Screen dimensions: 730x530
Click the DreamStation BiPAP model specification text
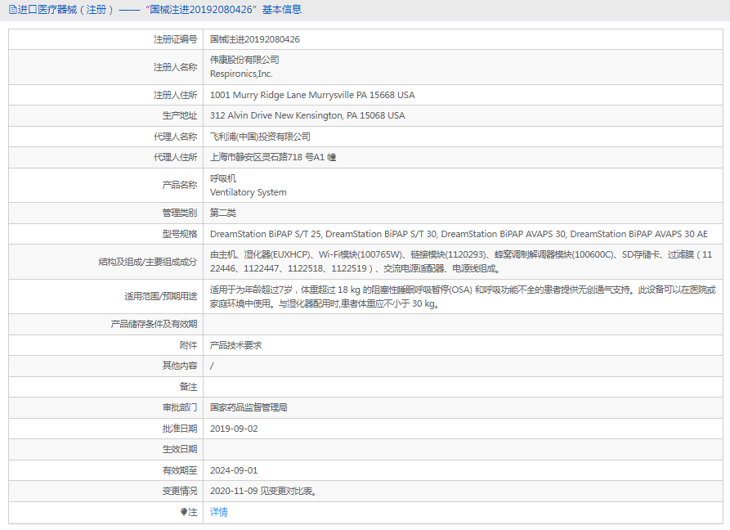(459, 234)
